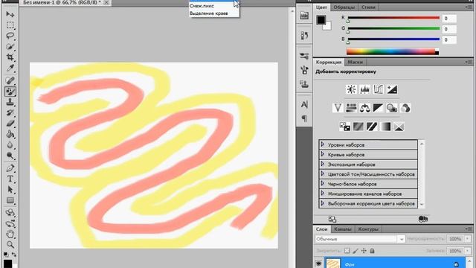Toggle lock image pixels brush icon
The width and height of the screenshot is (476, 268).
[356, 251]
